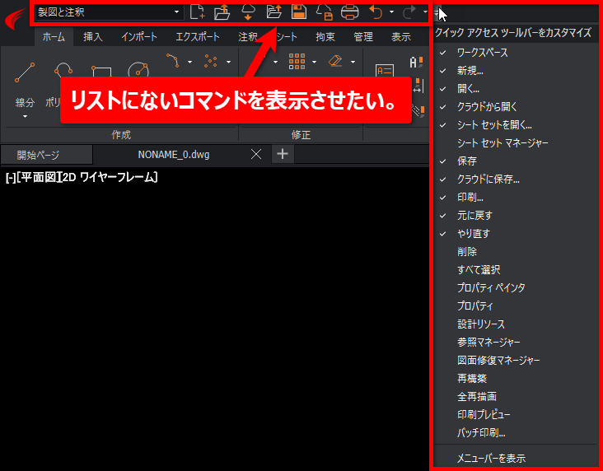Uncheck シート セットを開く... in menu
603x471 pixels.
pos(516,125)
